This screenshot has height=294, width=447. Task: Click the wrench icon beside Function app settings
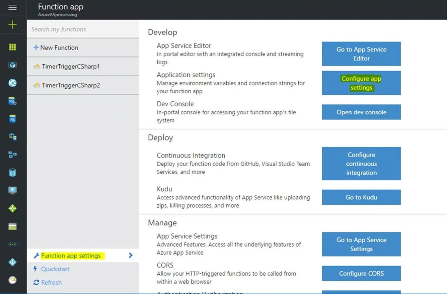pos(36,256)
